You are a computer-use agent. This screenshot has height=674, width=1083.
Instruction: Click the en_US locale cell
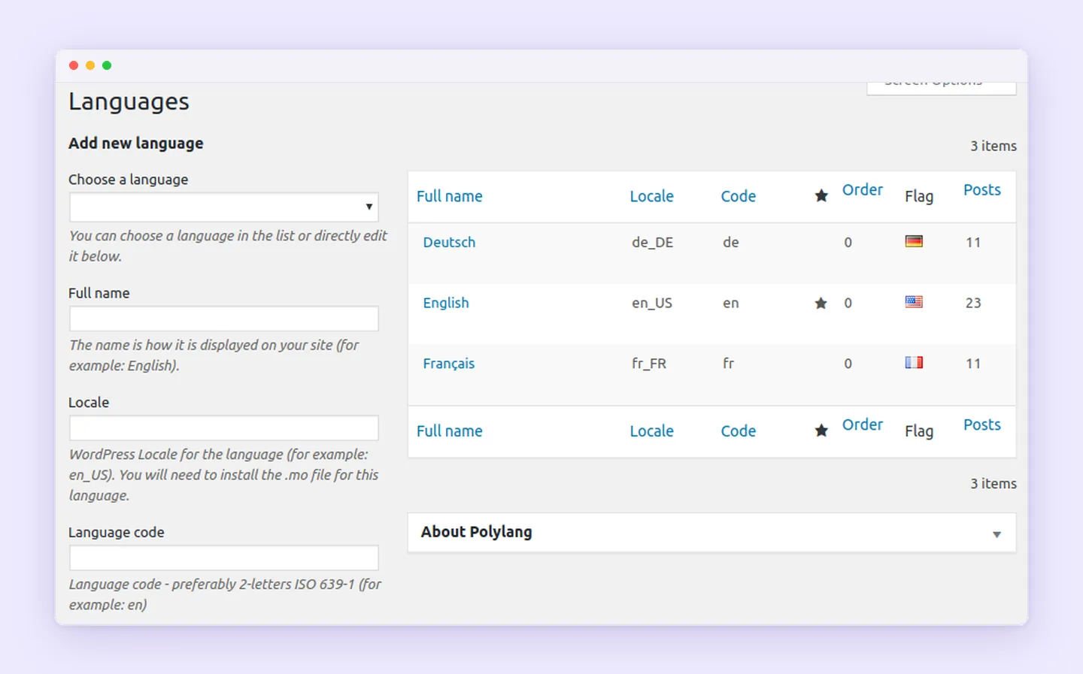[x=652, y=303]
